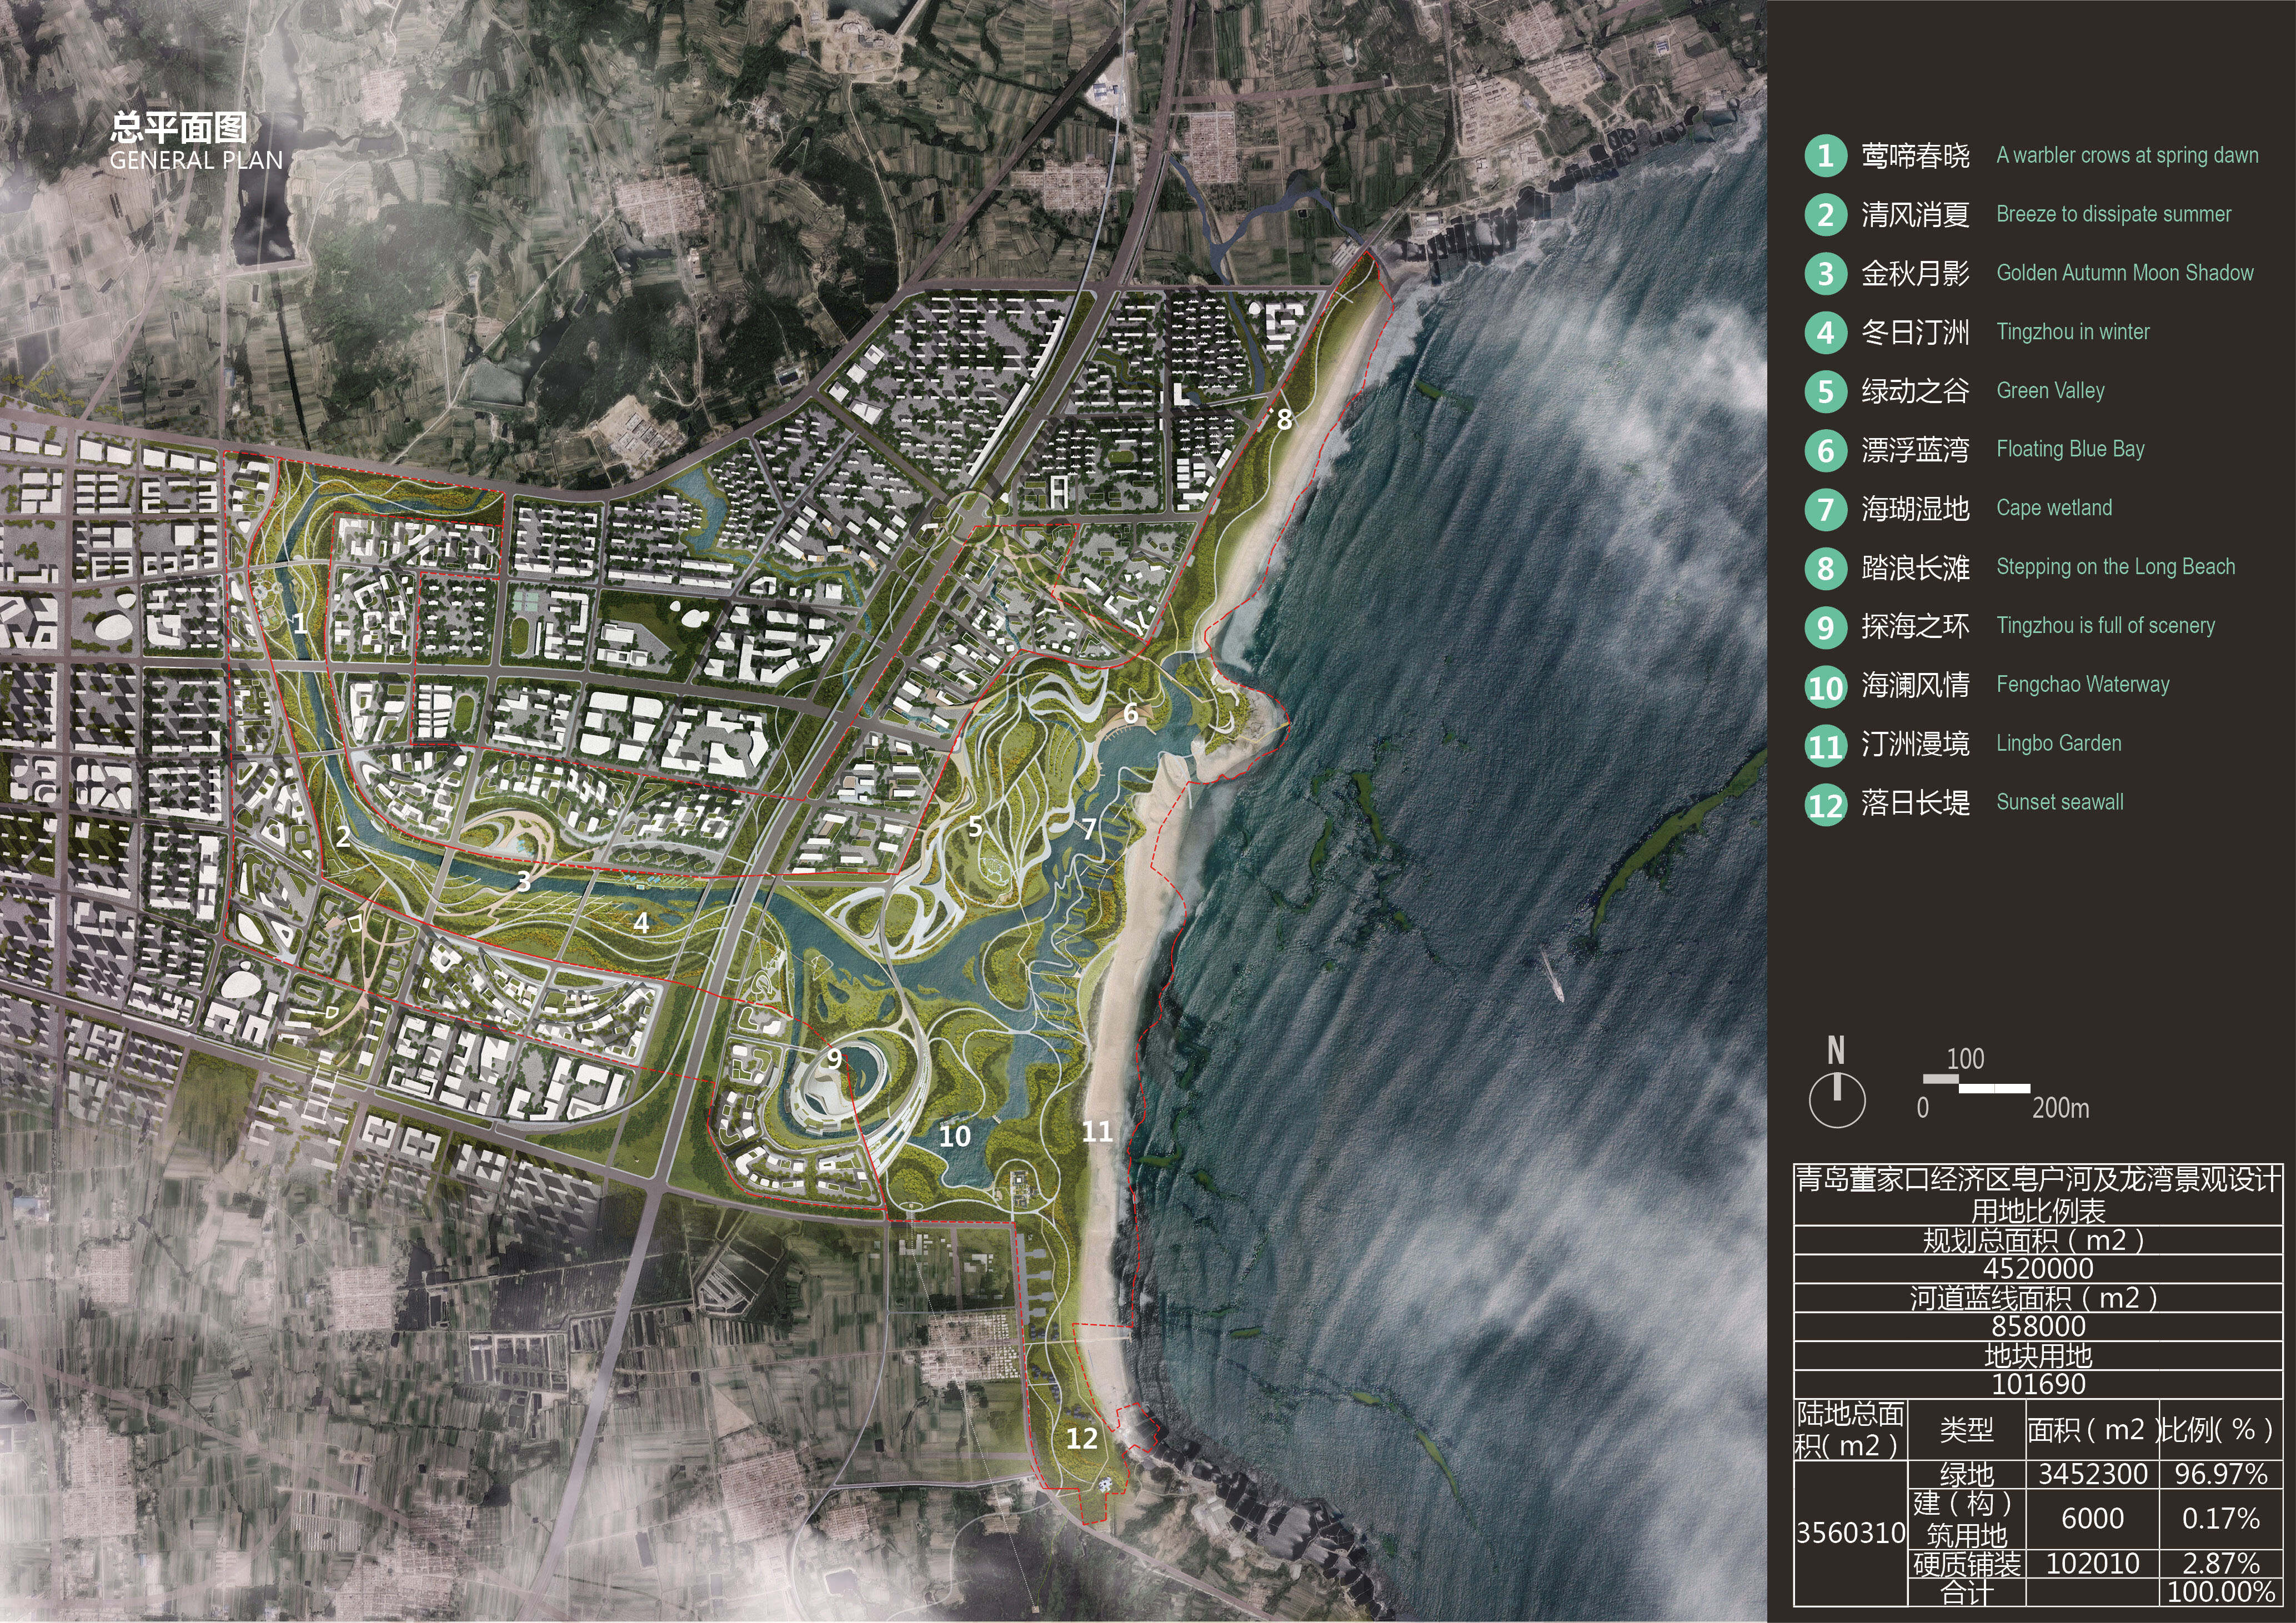
Task: Click the 858000 river area cell
Action: click(2038, 1327)
